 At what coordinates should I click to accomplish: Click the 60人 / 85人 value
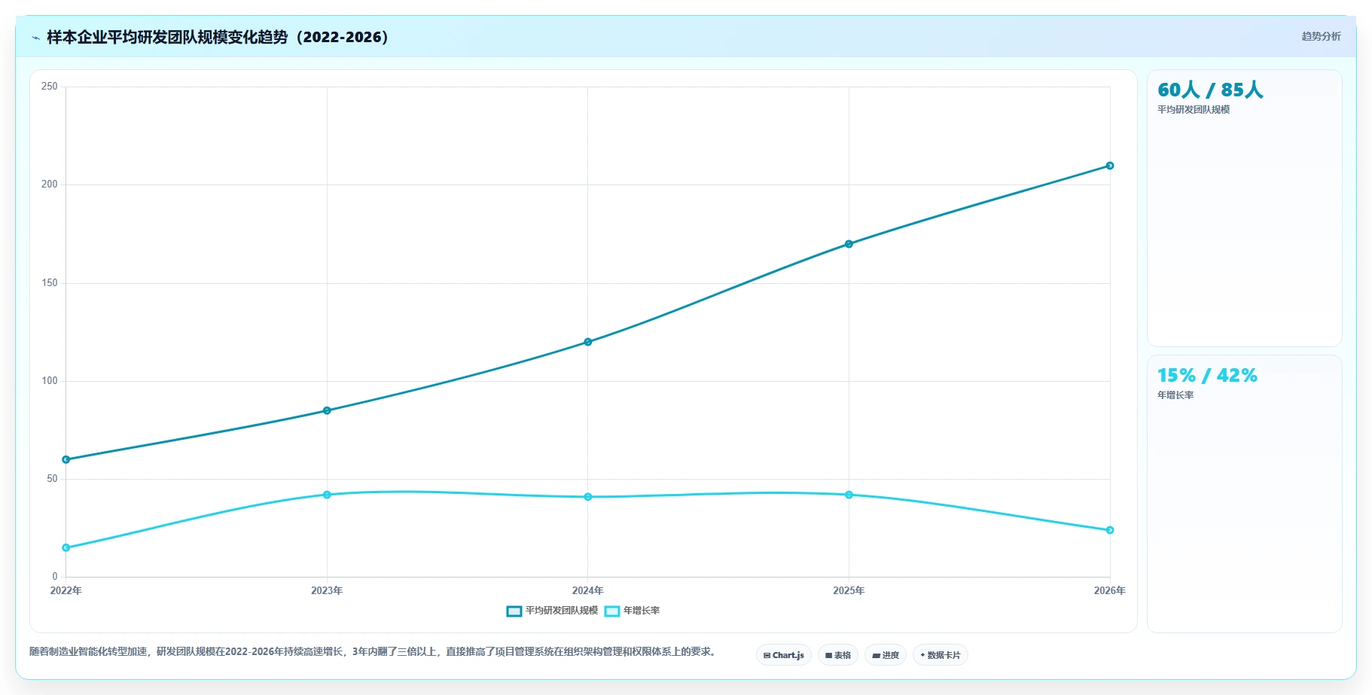1210,90
